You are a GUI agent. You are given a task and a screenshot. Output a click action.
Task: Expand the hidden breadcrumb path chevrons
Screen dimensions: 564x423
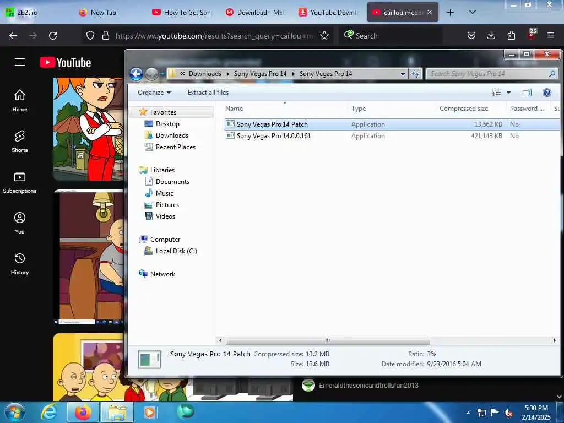(x=182, y=74)
